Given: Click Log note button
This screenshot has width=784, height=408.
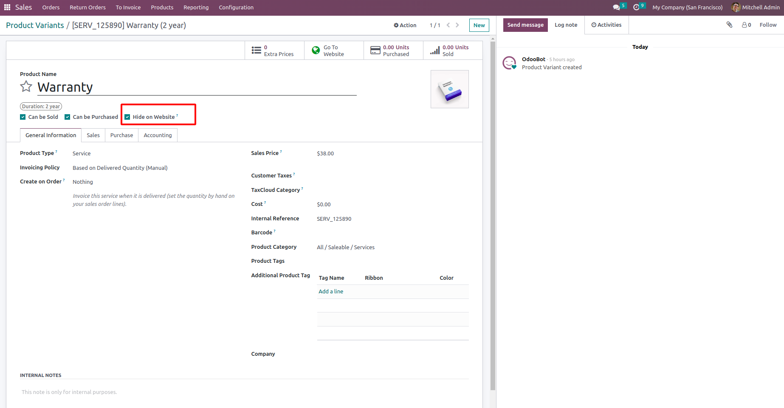Looking at the screenshot, I should click(566, 25).
